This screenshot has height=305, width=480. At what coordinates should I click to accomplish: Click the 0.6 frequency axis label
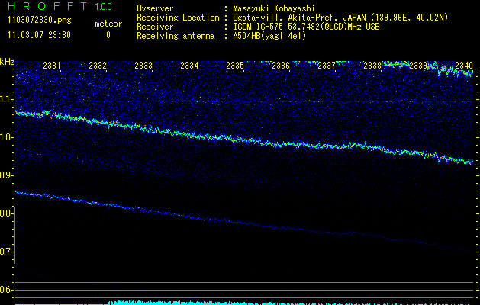(7, 290)
